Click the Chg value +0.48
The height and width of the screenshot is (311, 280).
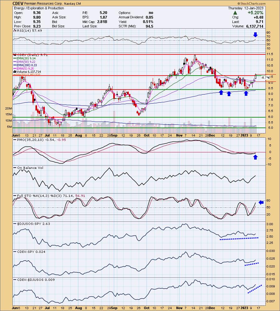pyautogui.click(x=259, y=17)
